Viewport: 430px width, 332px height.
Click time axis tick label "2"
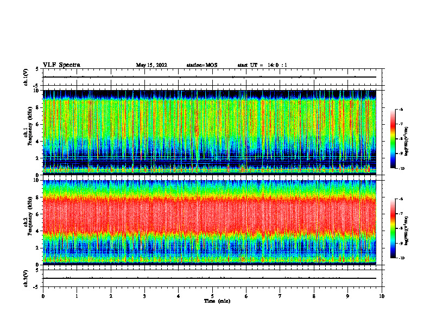pos(111,296)
